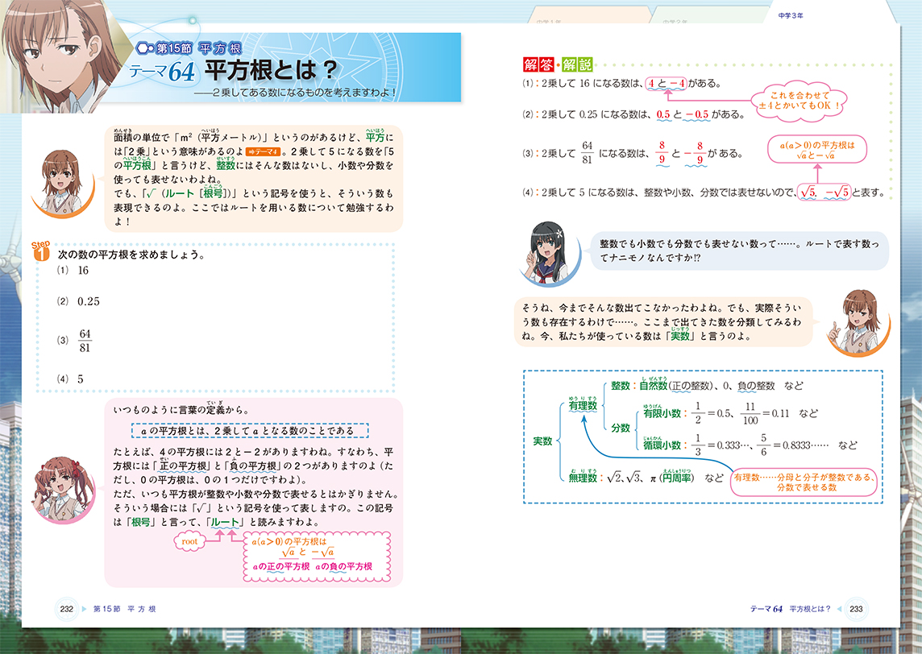Click page number 233
Image resolution: width=922 pixels, height=654 pixels.
(856, 609)
